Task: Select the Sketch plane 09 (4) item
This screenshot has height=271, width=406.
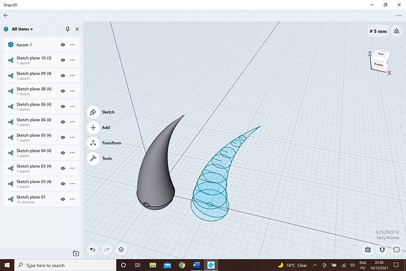Action: 41,75
